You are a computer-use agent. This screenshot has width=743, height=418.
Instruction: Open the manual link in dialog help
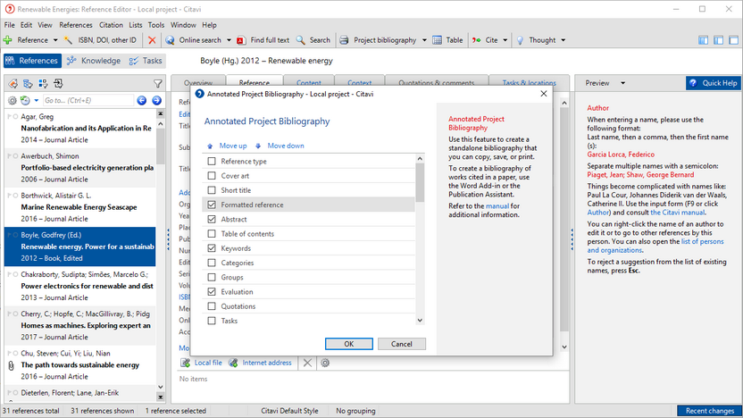497,206
